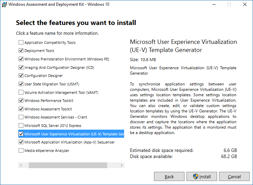Enable Application Compatibility Tools checkbox
Image resolution: width=253 pixels, height=185 pixels.
point(21,43)
